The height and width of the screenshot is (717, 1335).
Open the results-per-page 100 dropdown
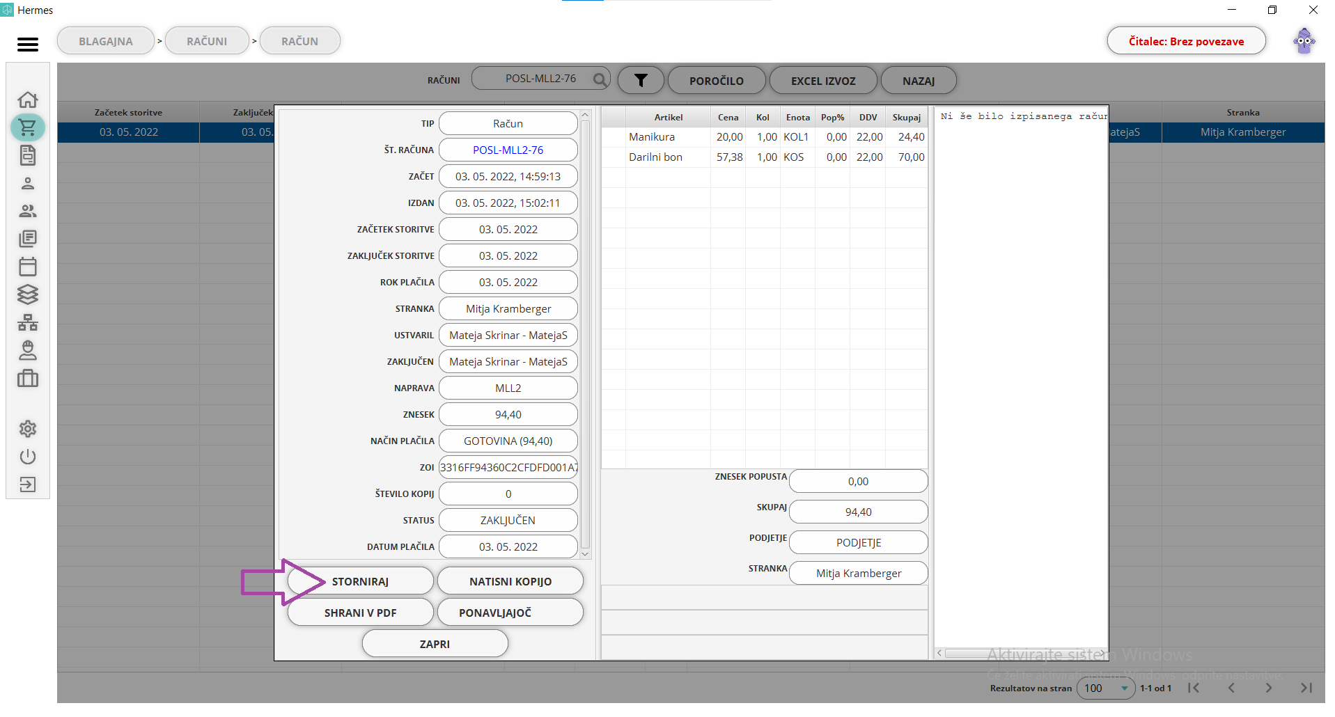coord(1106,688)
